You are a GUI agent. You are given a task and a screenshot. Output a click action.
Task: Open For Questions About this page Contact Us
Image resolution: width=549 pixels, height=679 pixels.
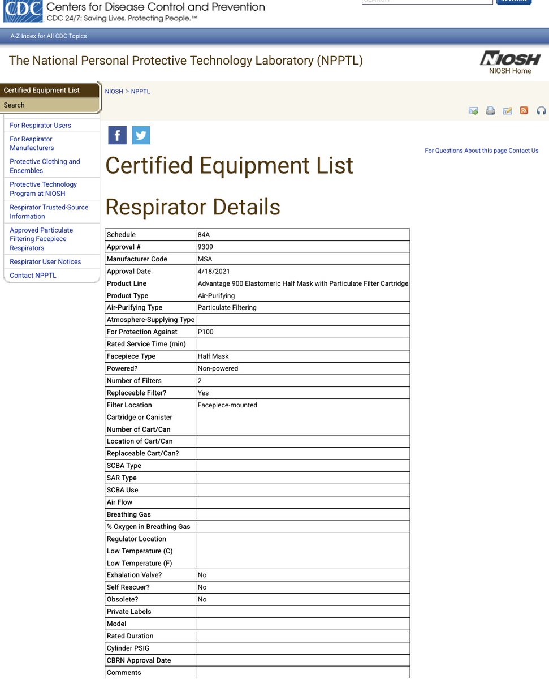(x=481, y=151)
